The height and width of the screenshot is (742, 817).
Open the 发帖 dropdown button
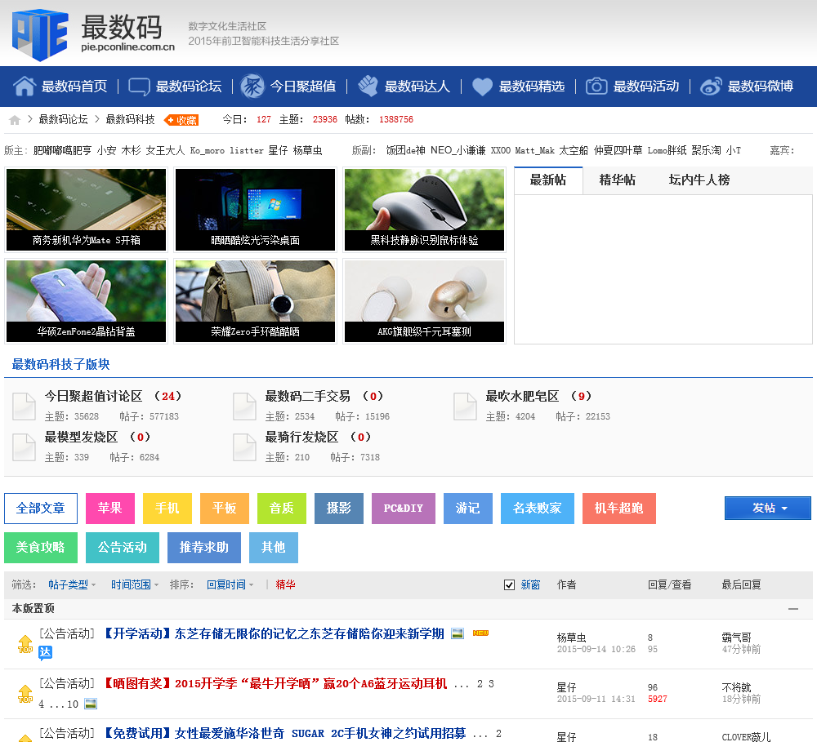pos(767,508)
